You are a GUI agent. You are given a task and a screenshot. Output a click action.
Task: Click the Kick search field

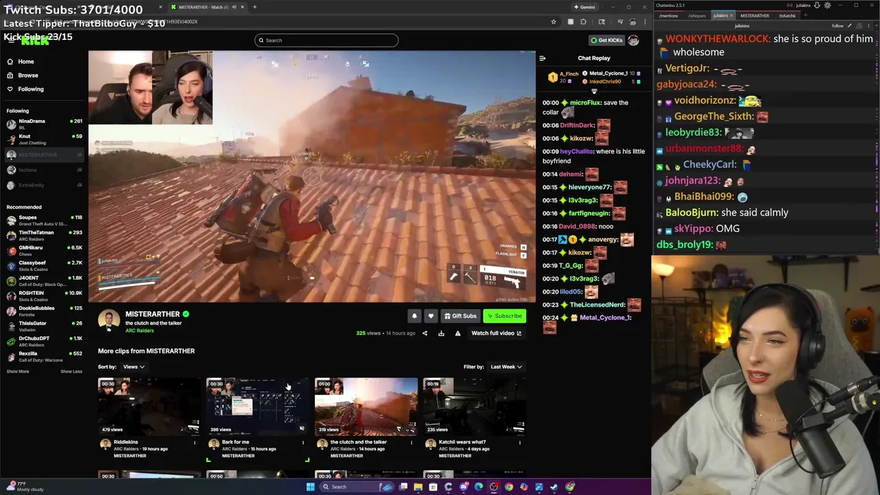tap(326, 40)
